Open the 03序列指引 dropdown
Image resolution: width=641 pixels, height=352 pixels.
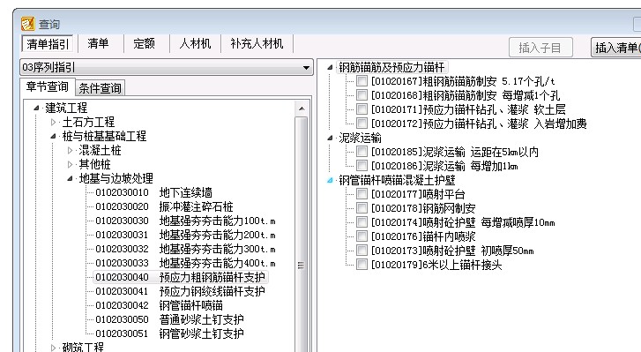(167, 67)
